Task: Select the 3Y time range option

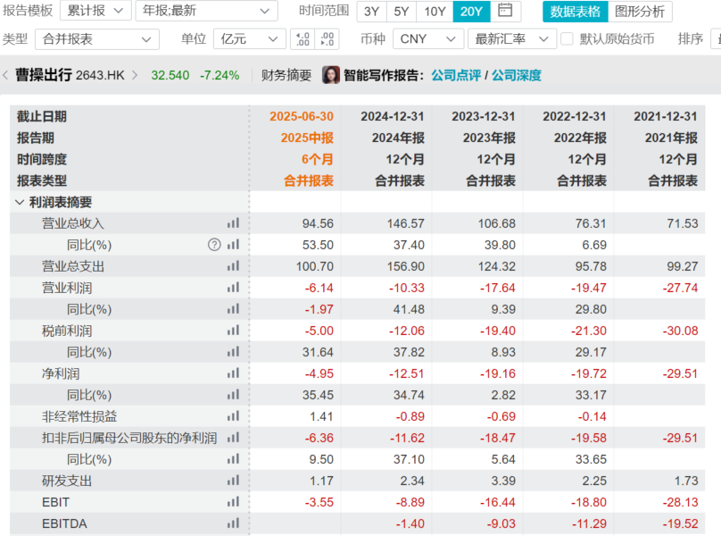Action: pos(371,12)
